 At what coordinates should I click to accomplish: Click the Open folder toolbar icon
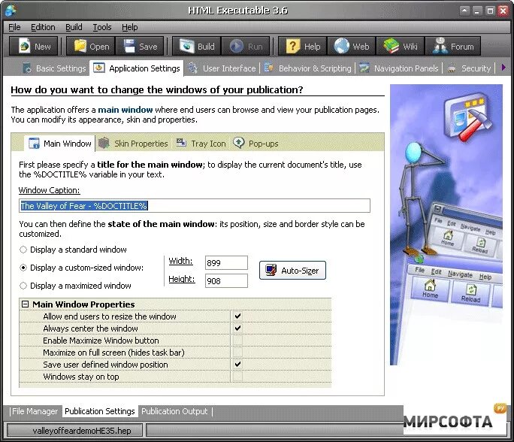click(80, 47)
